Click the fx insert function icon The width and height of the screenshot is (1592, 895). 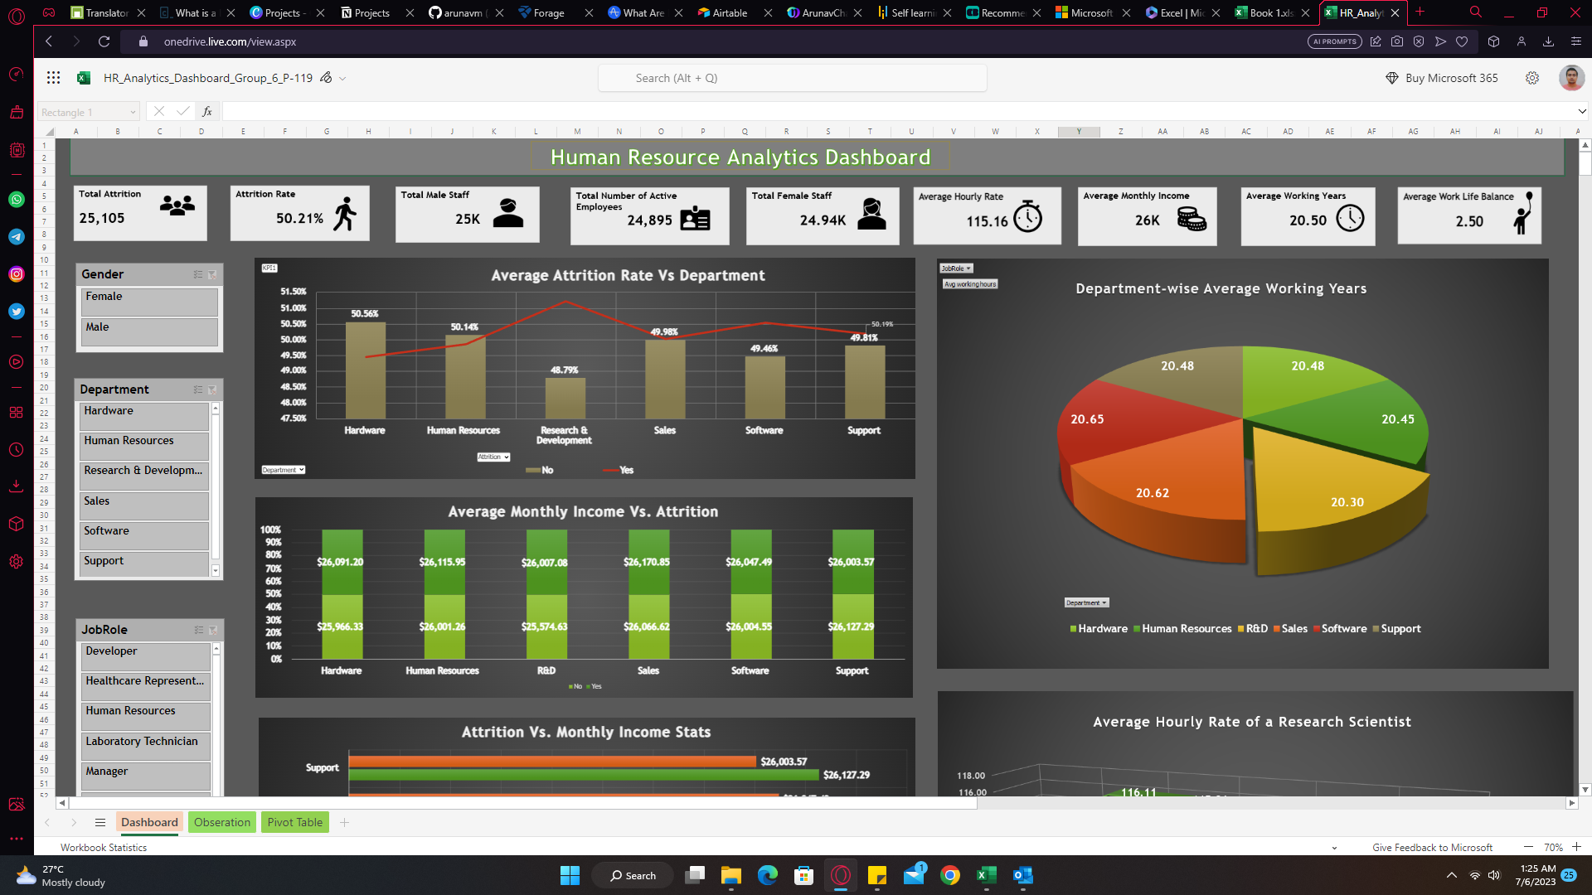click(207, 112)
